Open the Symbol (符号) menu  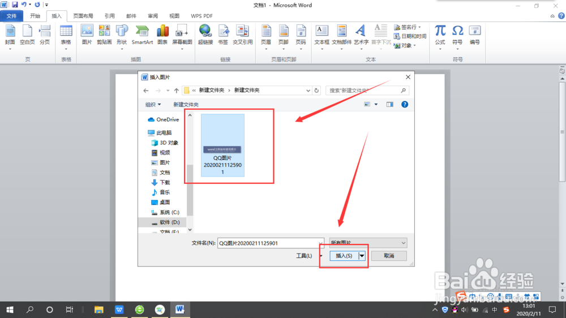(457, 36)
